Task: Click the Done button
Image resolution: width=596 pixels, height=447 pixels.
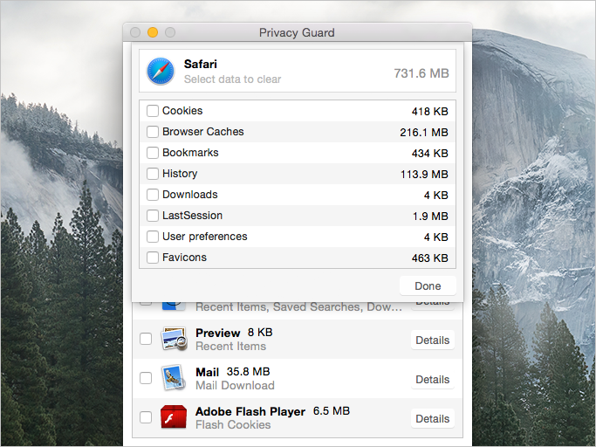Action: 428,285
